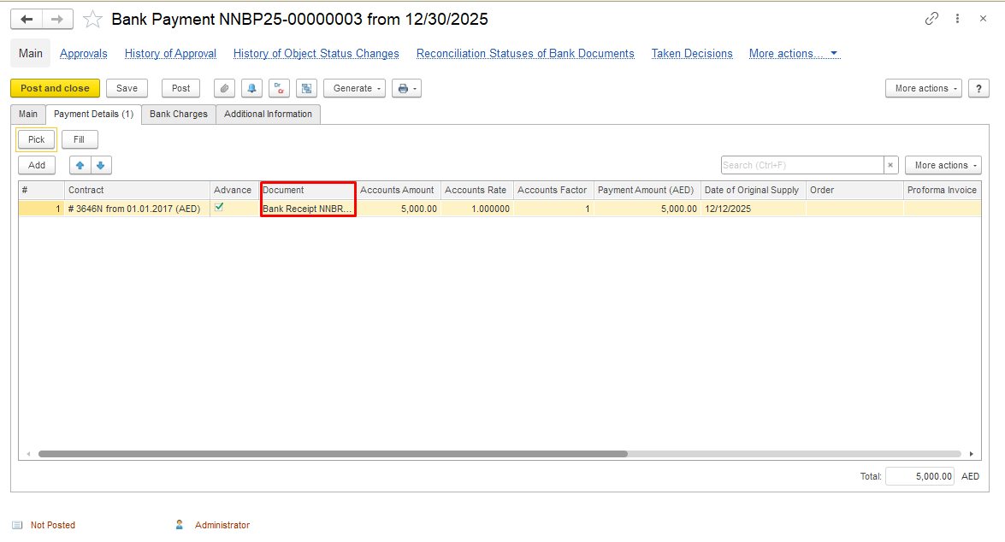Open the Bank Charges tab
Viewport: 1005px width, 542px height.
tap(179, 114)
